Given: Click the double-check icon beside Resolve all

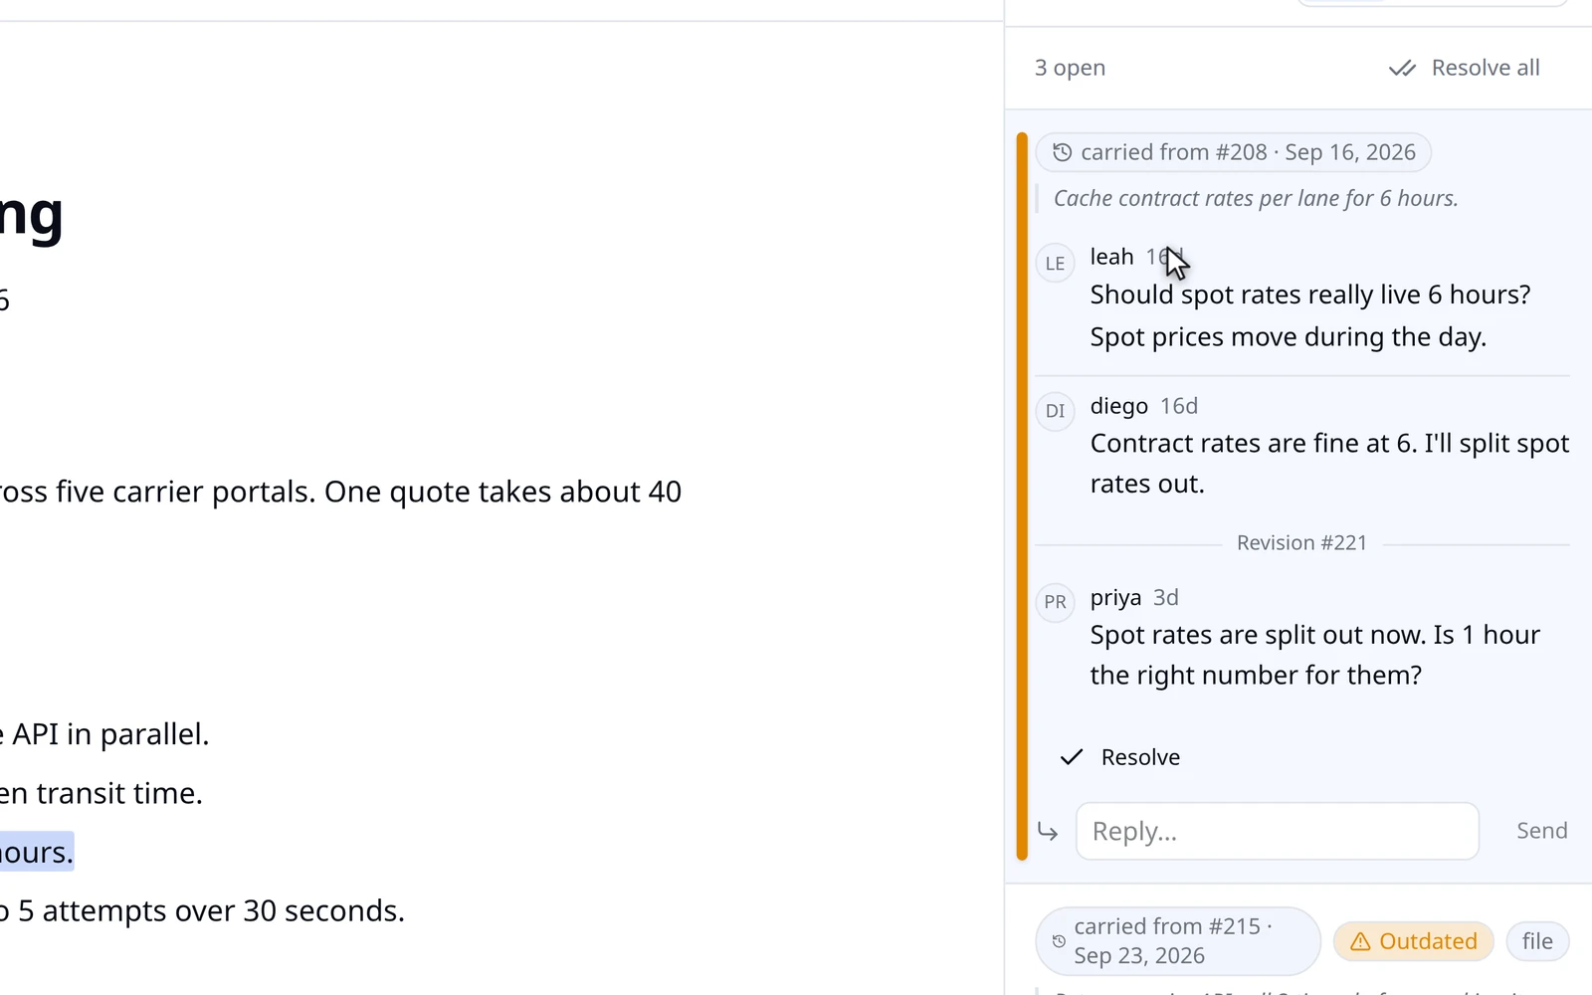Looking at the screenshot, I should coord(1402,69).
